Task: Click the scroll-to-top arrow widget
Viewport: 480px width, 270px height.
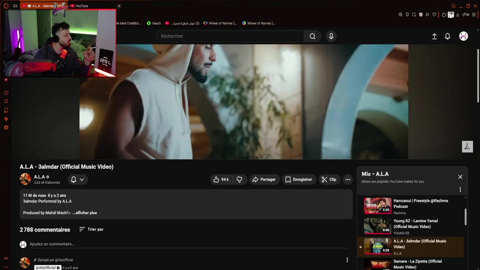Action: point(467,147)
